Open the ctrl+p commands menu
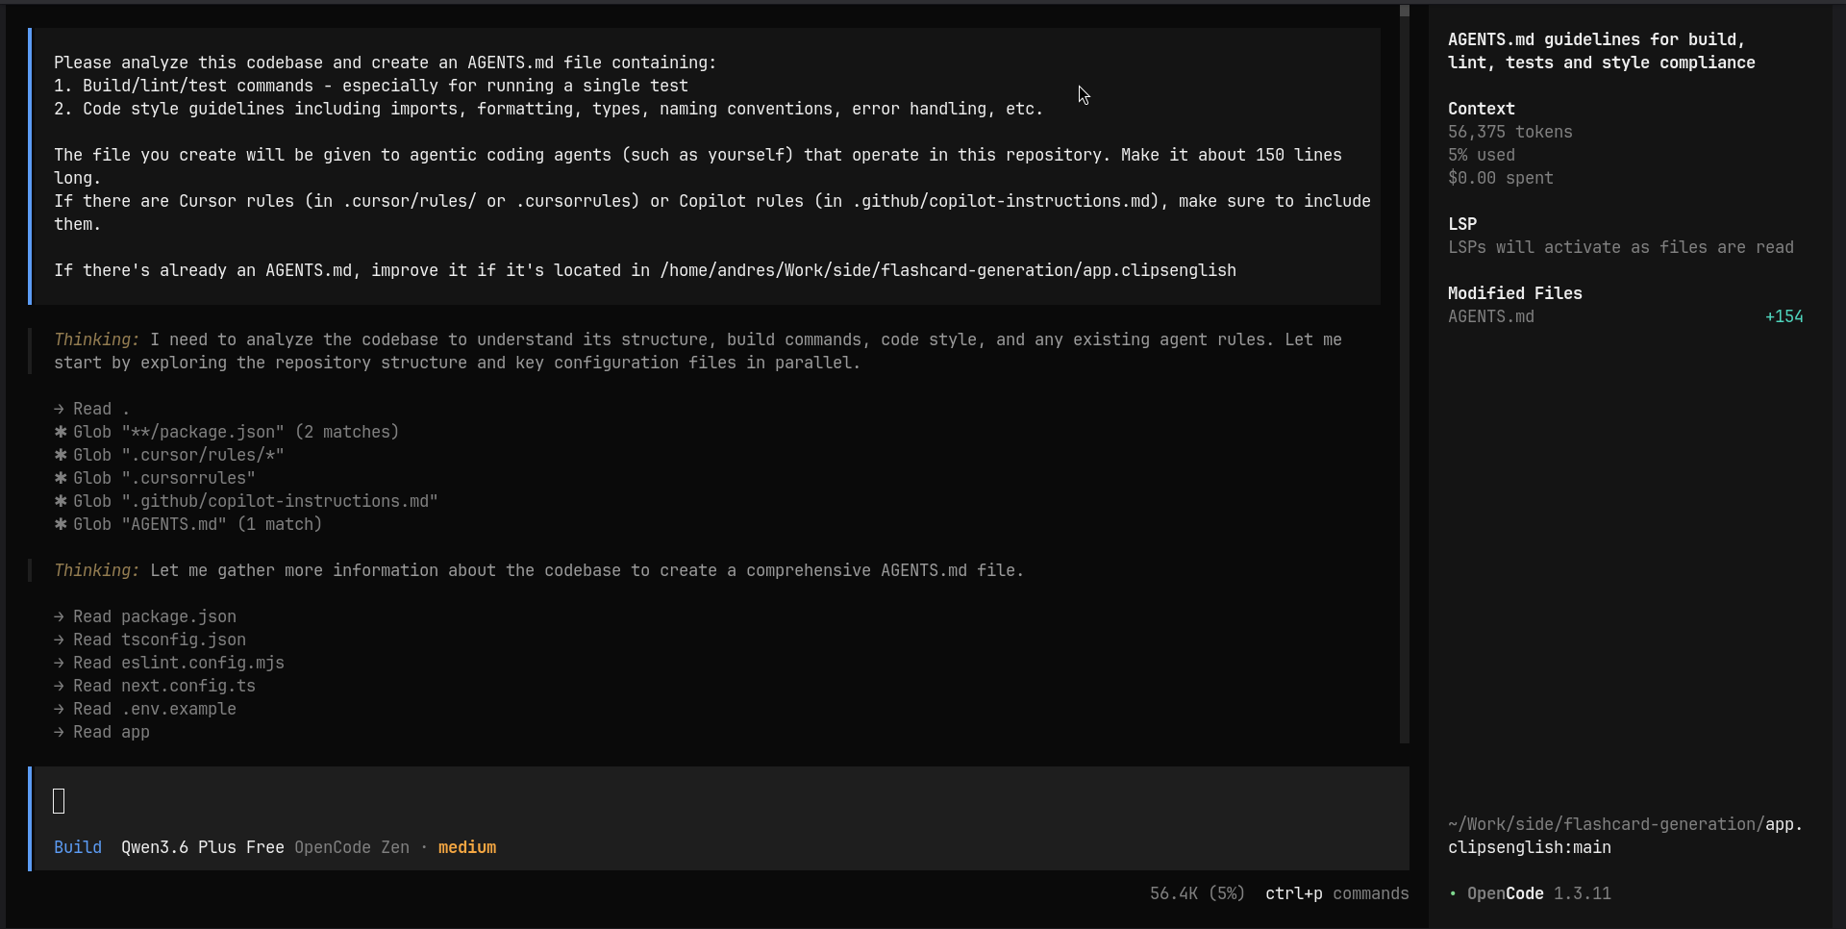 click(x=1336, y=893)
